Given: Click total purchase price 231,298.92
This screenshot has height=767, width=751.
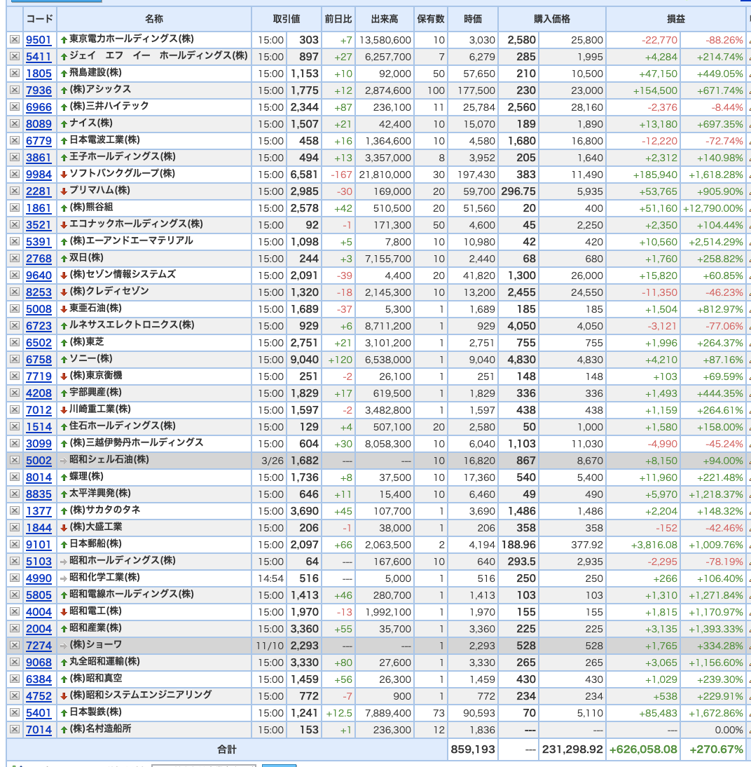Looking at the screenshot, I should [572, 749].
